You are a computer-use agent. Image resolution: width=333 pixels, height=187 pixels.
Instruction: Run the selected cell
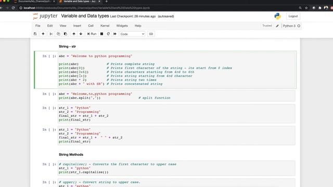(92, 34)
